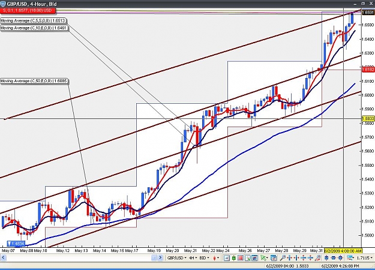Click the yellow 6/2/2009 4:00:00 AM time tag

coord(343,251)
